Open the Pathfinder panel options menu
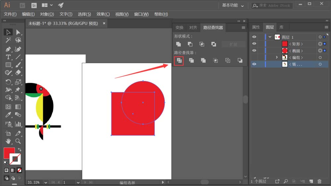Image resolution: width=331 pixels, height=186 pixels. click(x=243, y=28)
